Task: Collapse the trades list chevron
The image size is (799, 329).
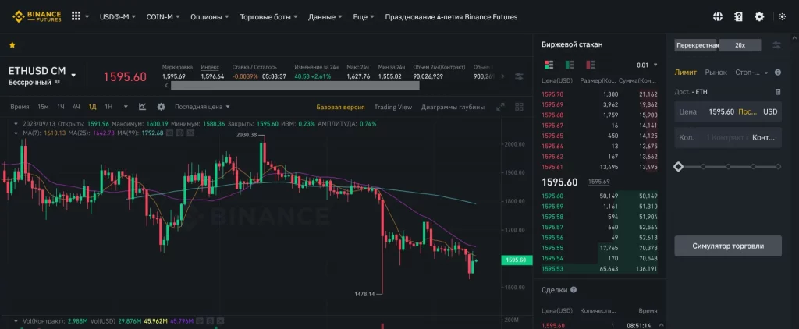Action: pyautogui.click(x=662, y=325)
